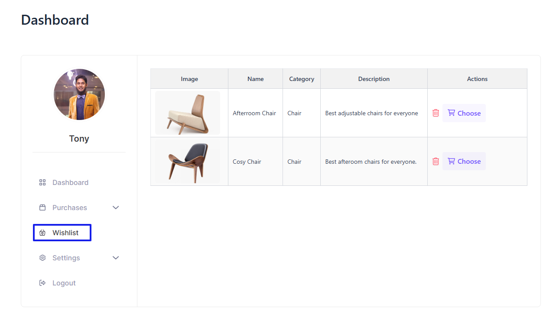Click the Dashboard grid icon in sidebar
The height and width of the screenshot is (324, 556).
pos(42,183)
